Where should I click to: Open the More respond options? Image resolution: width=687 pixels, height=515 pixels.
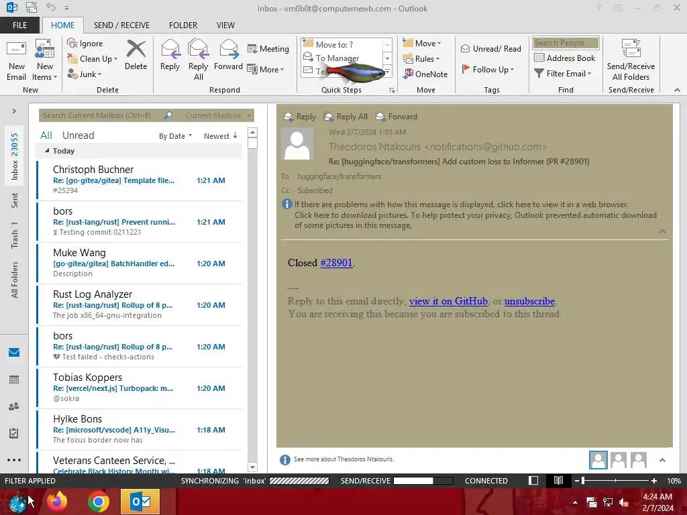[266, 69]
